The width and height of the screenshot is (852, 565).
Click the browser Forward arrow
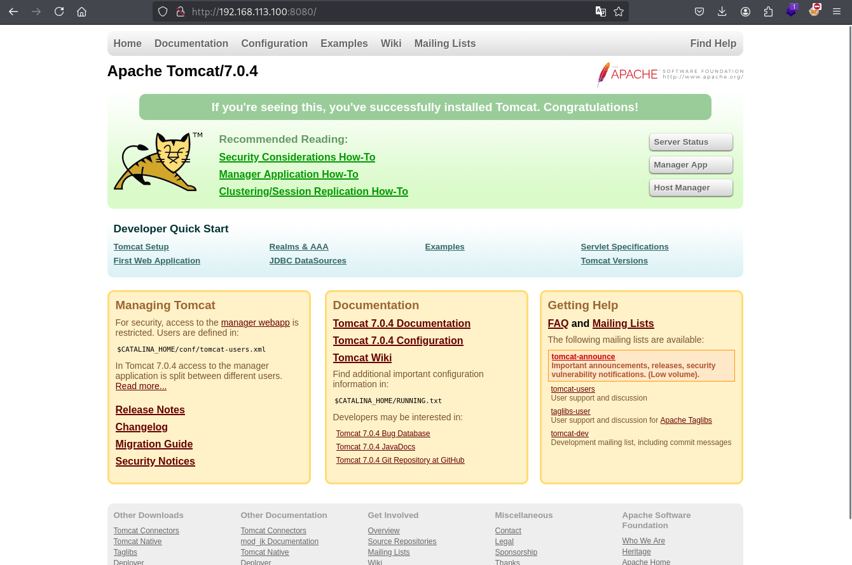[x=36, y=11]
